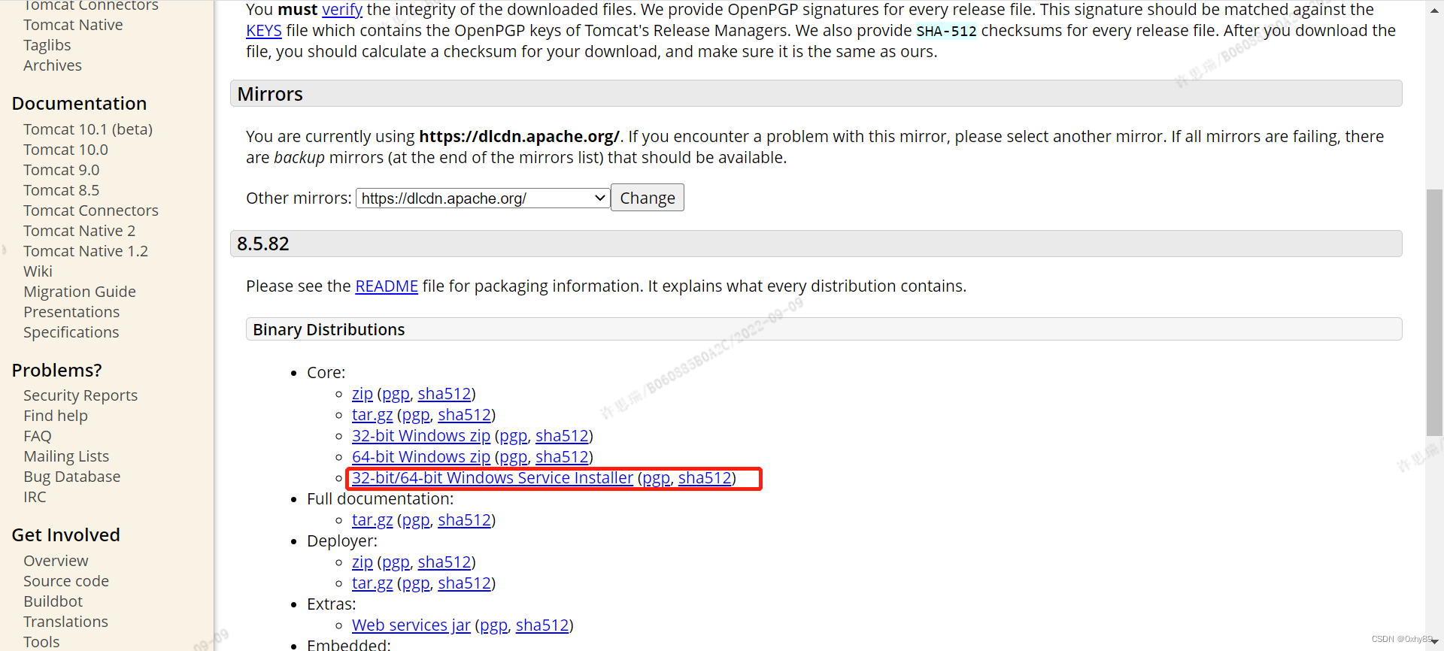This screenshot has width=1444, height=651.
Task: Open the KEYS file link
Action: [264, 31]
